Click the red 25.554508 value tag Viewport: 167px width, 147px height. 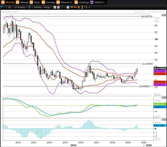[160, 74]
